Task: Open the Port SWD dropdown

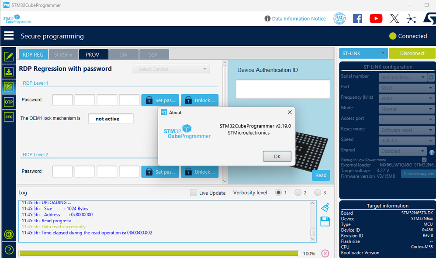Action: (x=407, y=88)
